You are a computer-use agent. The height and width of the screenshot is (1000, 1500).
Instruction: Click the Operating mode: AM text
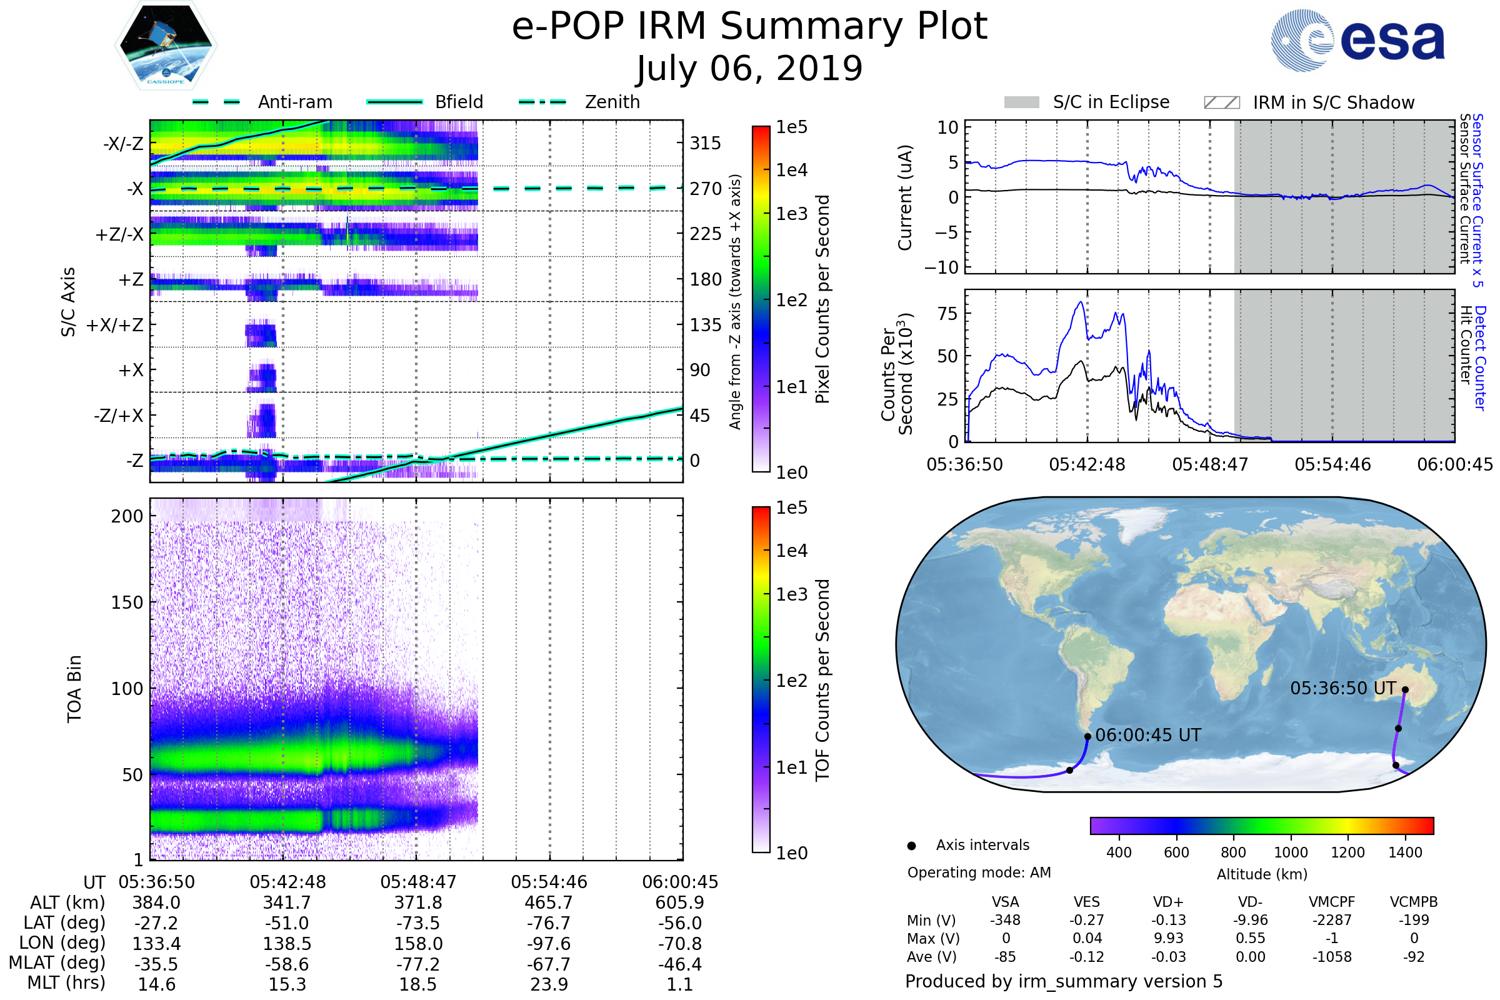[x=978, y=872]
